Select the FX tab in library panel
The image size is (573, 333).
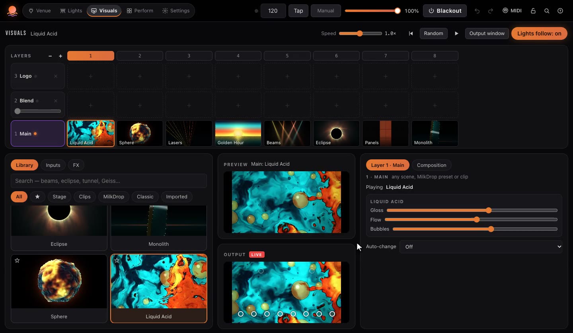[x=76, y=165]
